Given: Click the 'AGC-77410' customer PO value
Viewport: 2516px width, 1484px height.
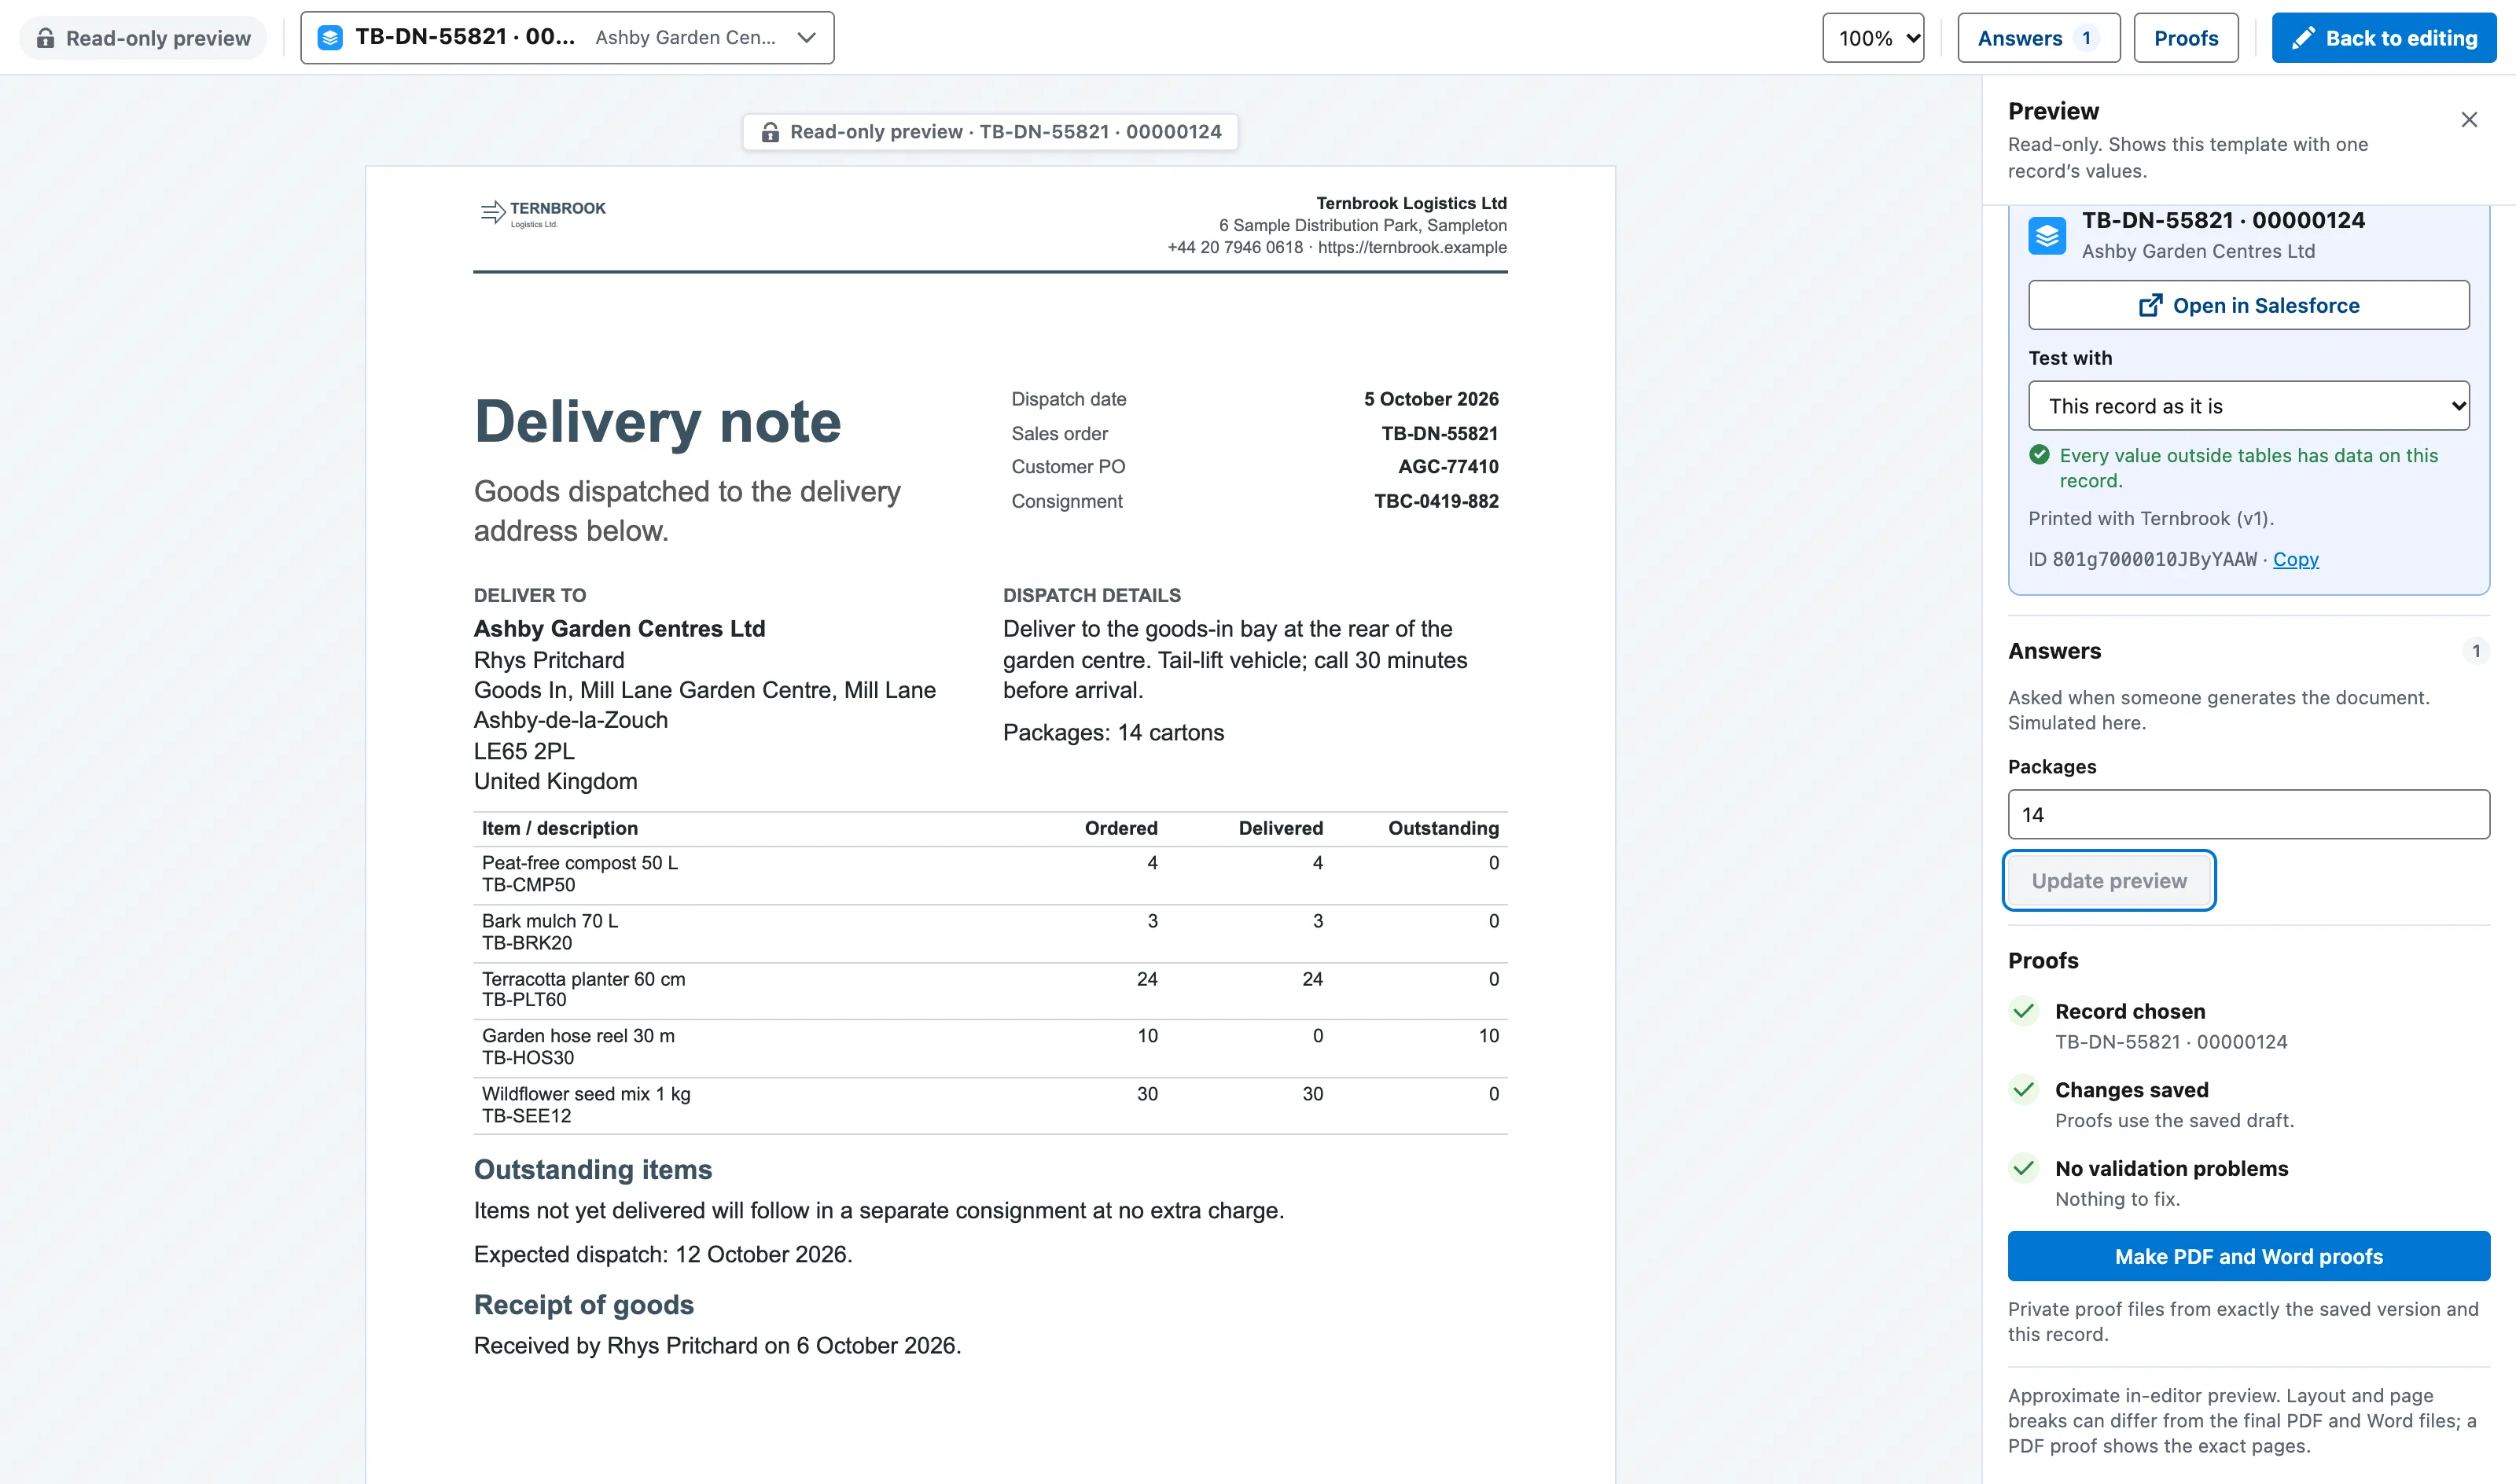Looking at the screenshot, I should click(1448, 466).
